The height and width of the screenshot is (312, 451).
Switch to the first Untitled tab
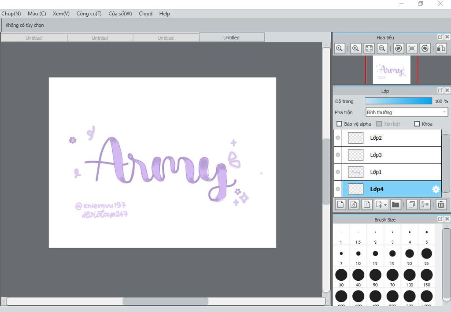33,38
